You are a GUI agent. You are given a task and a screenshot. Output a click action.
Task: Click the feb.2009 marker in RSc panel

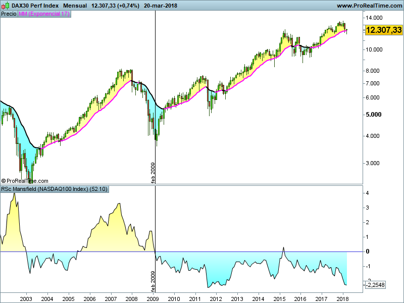[x=153, y=279]
